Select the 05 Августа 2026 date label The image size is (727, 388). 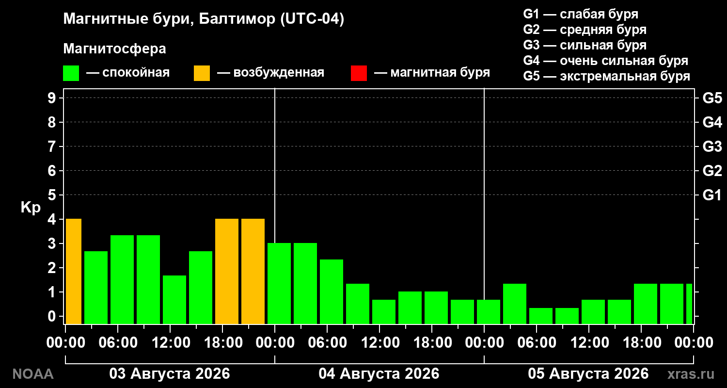click(588, 374)
